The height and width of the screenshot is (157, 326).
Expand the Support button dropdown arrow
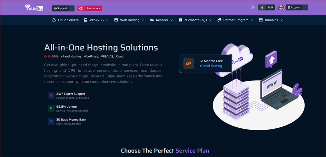coord(71,8)
